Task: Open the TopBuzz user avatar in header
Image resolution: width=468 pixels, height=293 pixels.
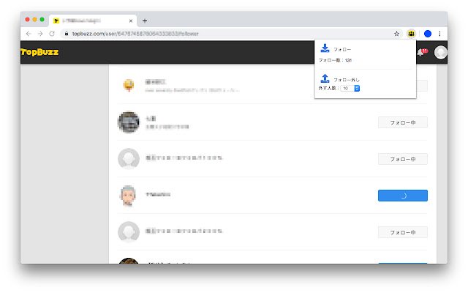Action: (x=440, y=53)
